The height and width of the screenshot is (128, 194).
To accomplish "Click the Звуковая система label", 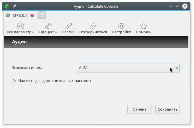I will (28, 68).
